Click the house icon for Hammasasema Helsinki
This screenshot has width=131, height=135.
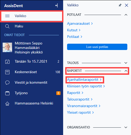(7, 103)
